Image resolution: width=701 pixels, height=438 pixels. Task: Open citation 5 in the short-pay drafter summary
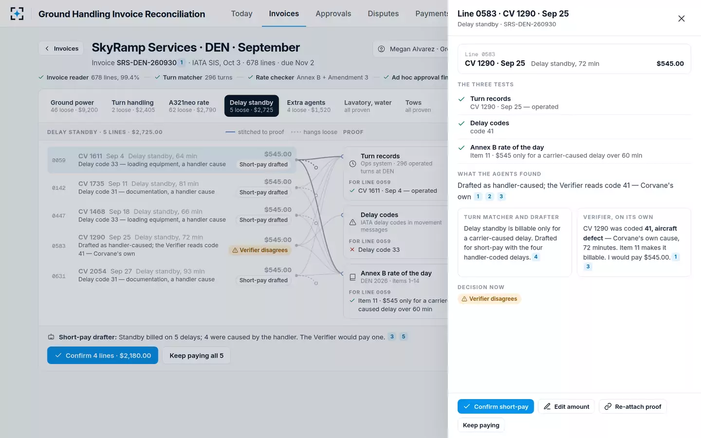click(x=403, y=336)
